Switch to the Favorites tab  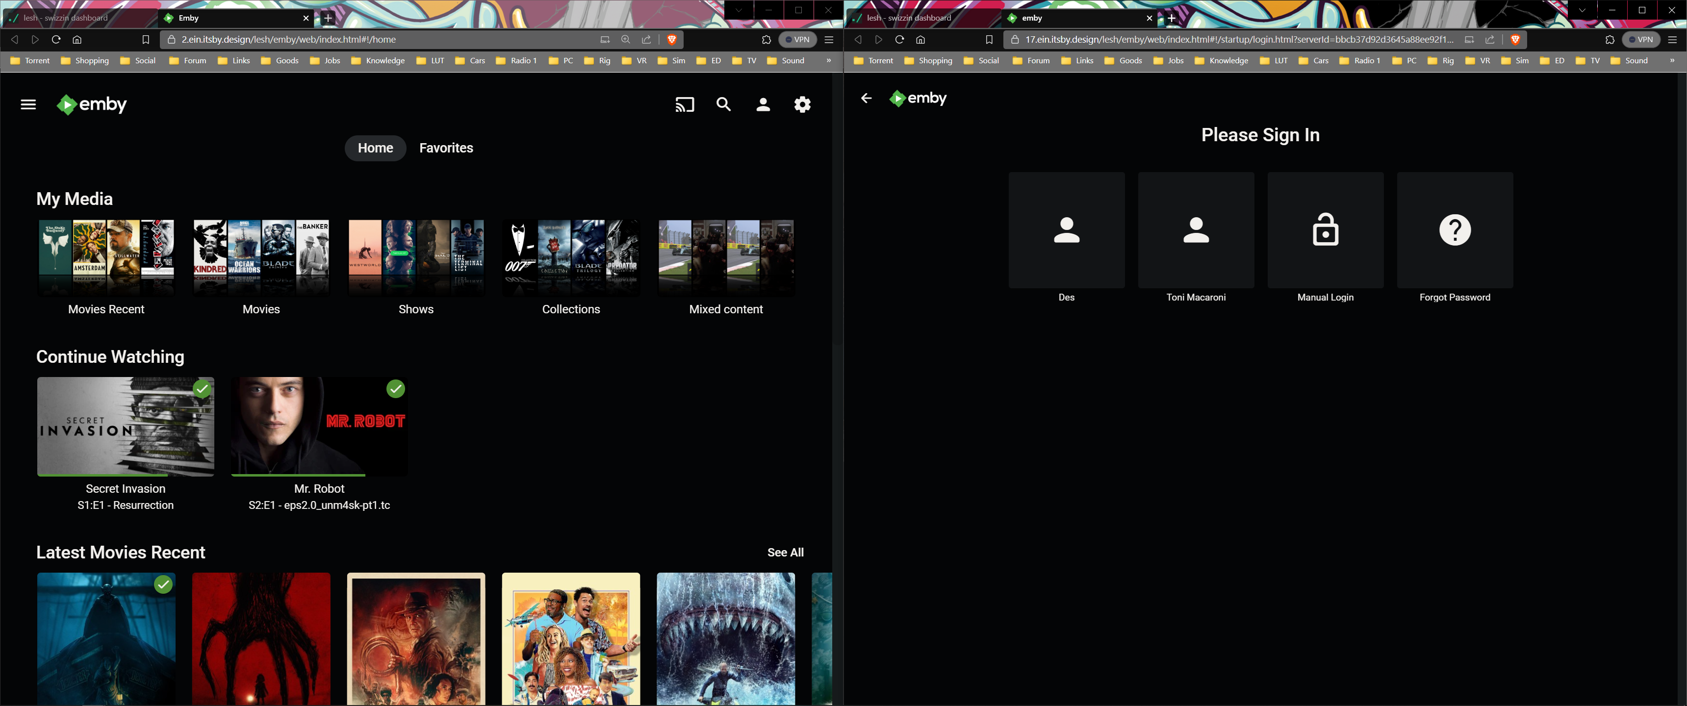point(446,148)
